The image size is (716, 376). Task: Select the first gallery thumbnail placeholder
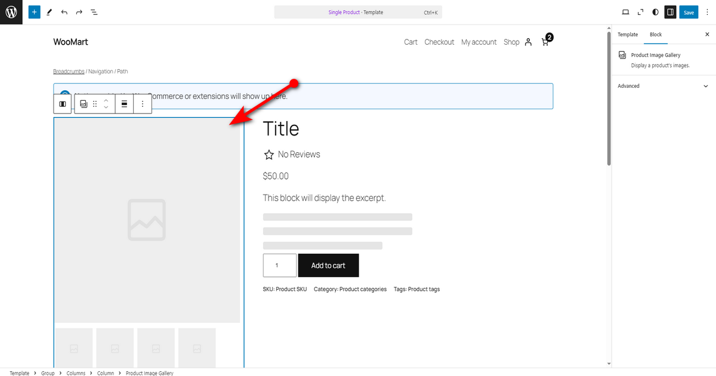tap(74, 347)
